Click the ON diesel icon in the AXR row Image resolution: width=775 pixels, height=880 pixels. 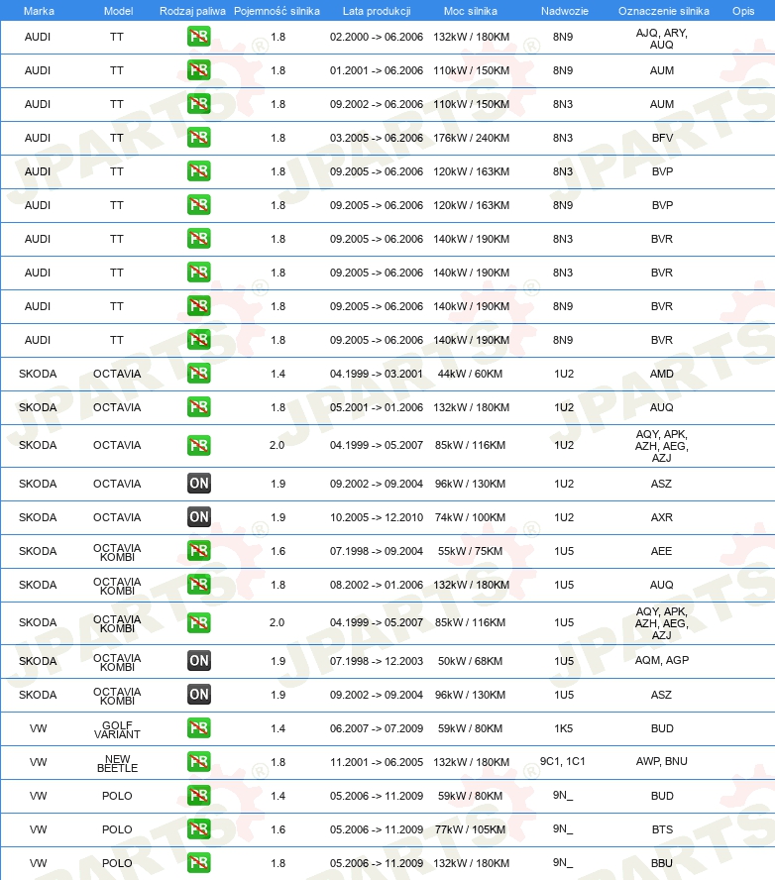point(198,517)
